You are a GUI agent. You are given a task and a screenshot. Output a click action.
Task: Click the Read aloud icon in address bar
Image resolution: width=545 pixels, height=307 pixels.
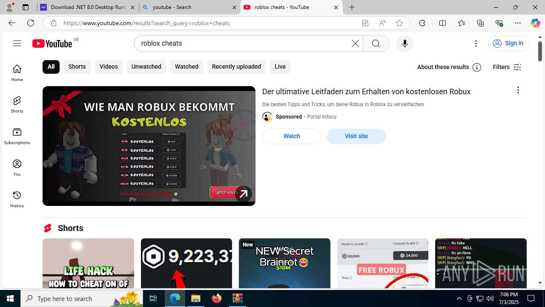(382, 23)
